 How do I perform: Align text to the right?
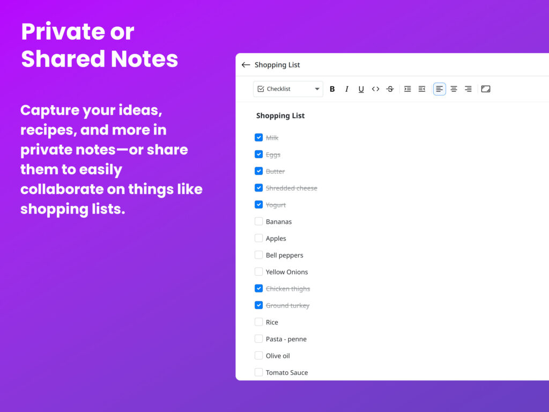(468, 89)
